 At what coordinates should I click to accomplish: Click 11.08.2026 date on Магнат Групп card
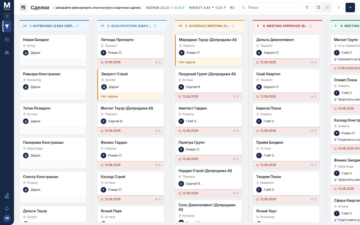349,68
